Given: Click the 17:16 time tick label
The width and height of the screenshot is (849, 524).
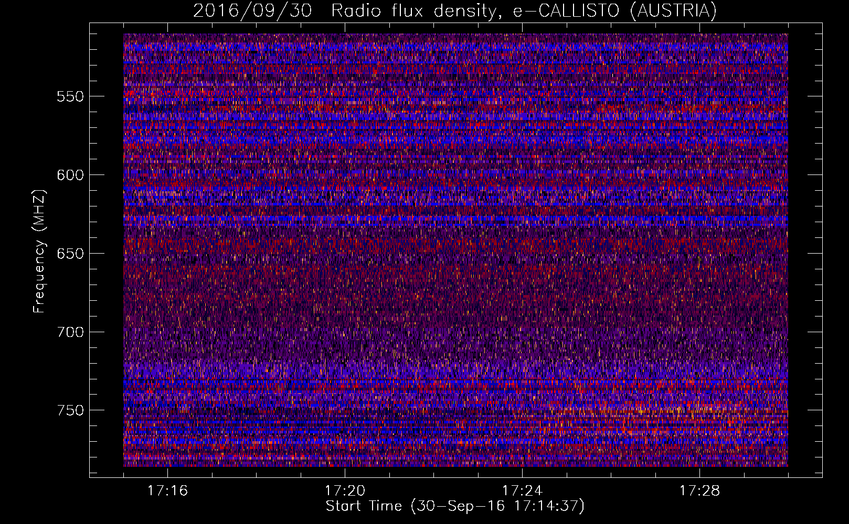Looking at the screenshot, I should (x=167, y=490).
